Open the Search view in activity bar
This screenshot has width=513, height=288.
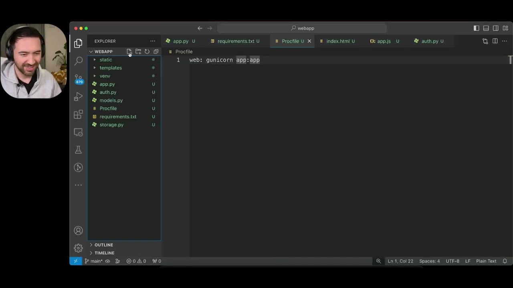pos(79,61)
